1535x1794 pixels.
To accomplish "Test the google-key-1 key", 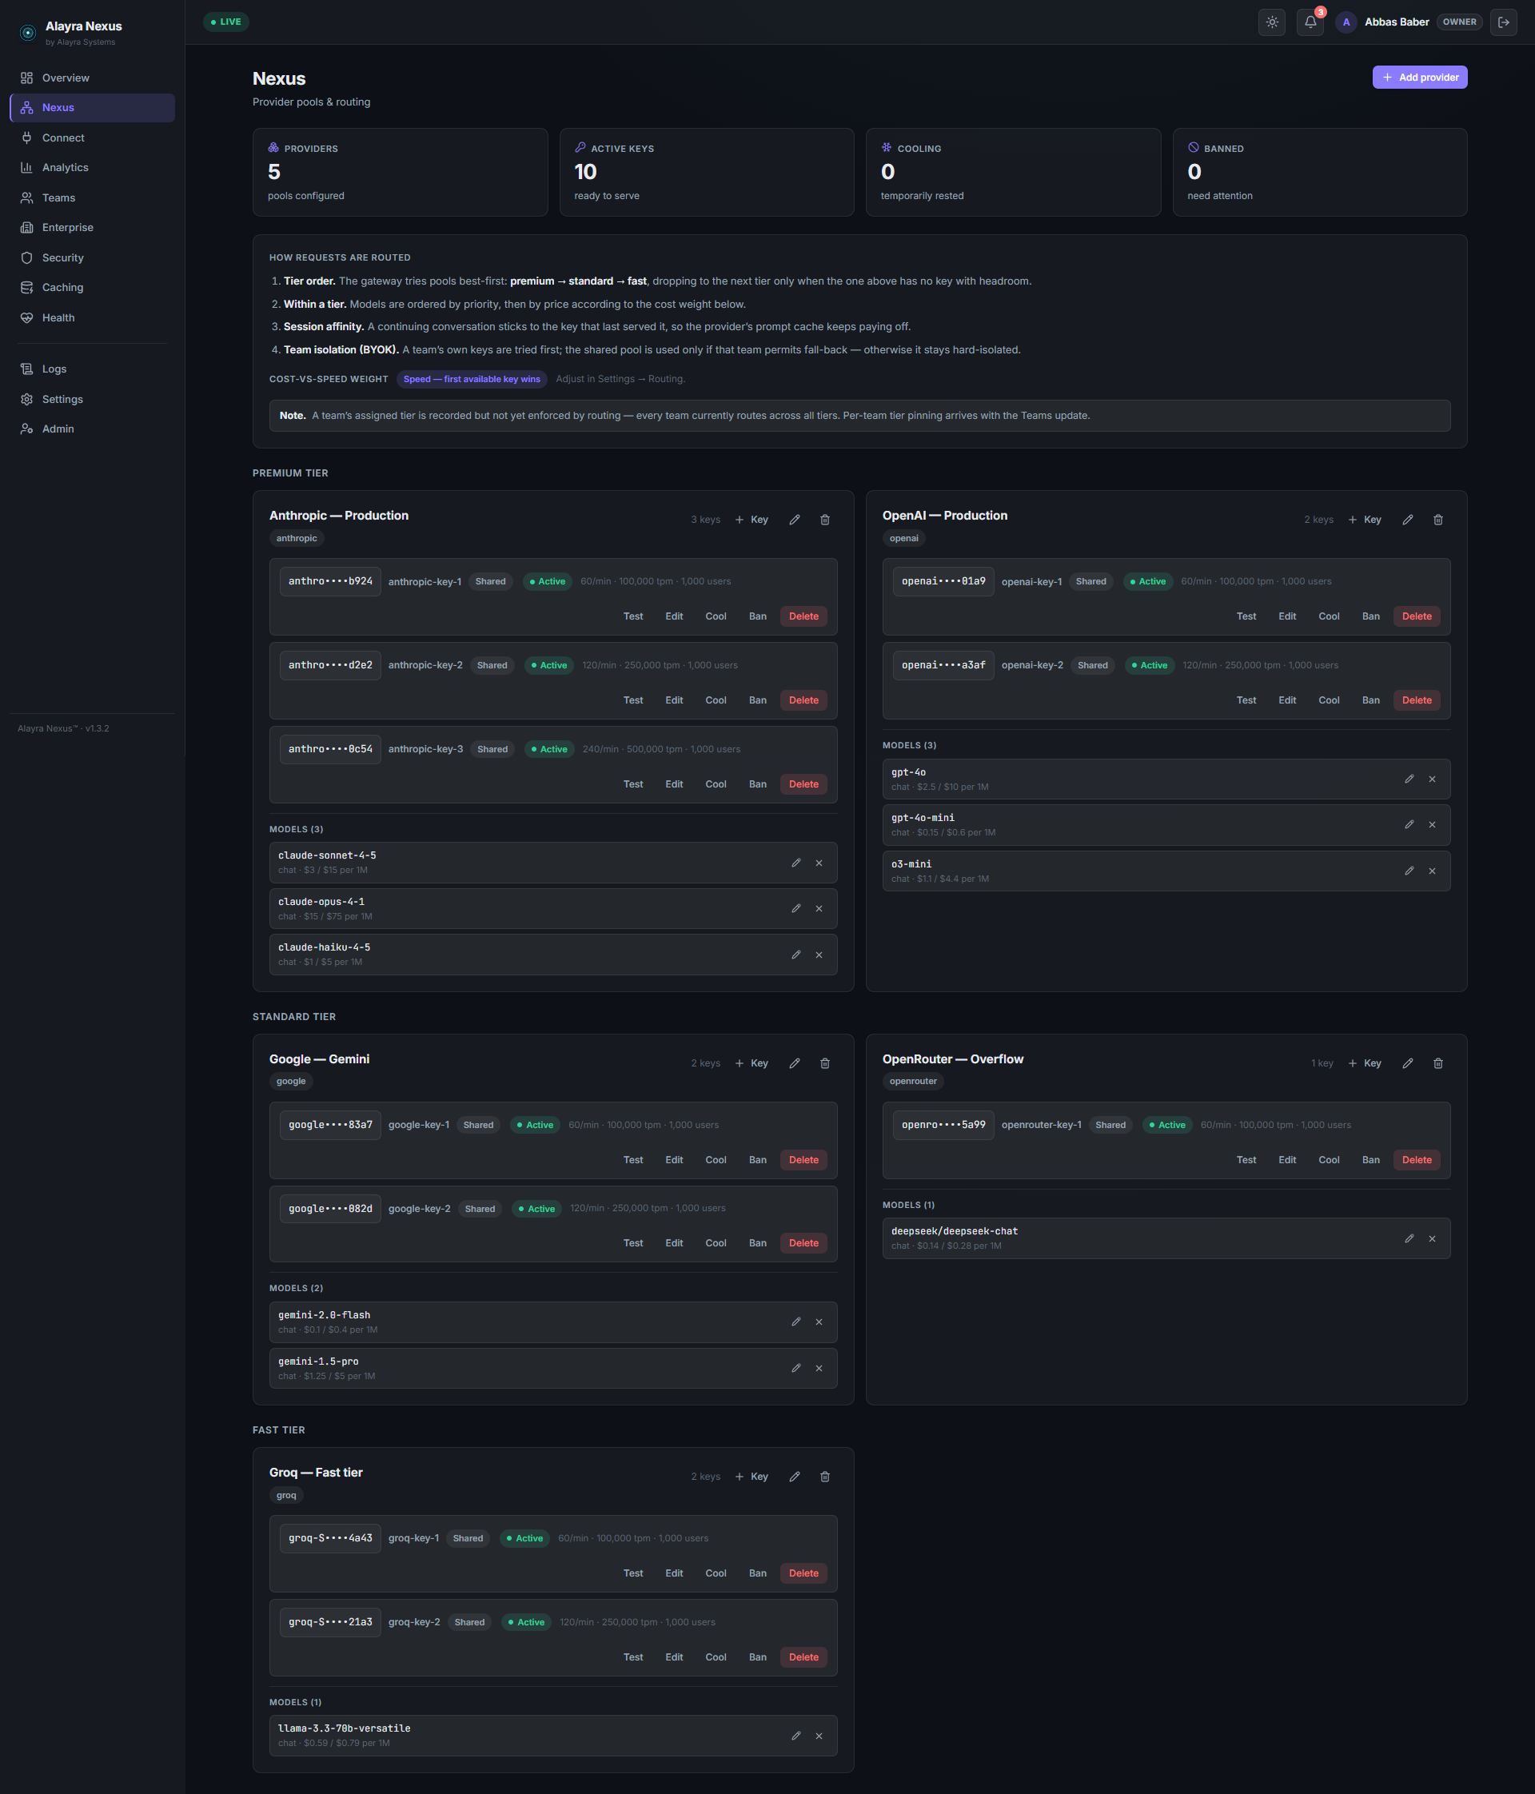I will click(633, 1159).
